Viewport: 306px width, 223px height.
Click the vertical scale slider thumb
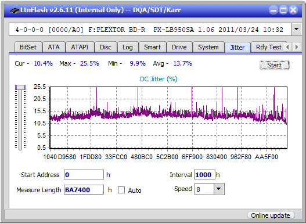pyautogui.click(x=20, y=87)
